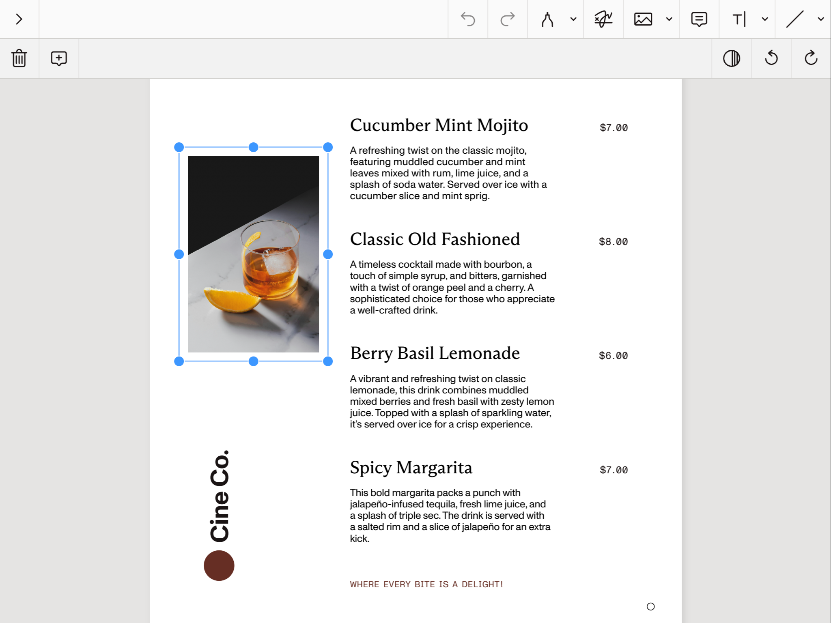This screenshot has width=831, height=623.
Task: Click the insert image tool
Action: click(643, 19)
